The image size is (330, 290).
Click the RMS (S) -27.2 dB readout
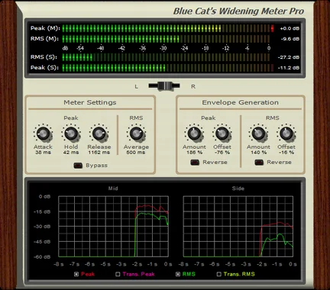[289, 57]
